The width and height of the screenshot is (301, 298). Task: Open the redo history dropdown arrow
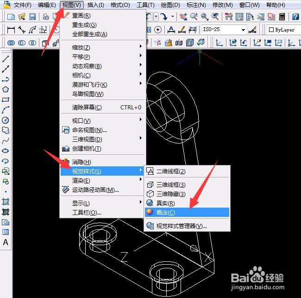click(173, 17)
